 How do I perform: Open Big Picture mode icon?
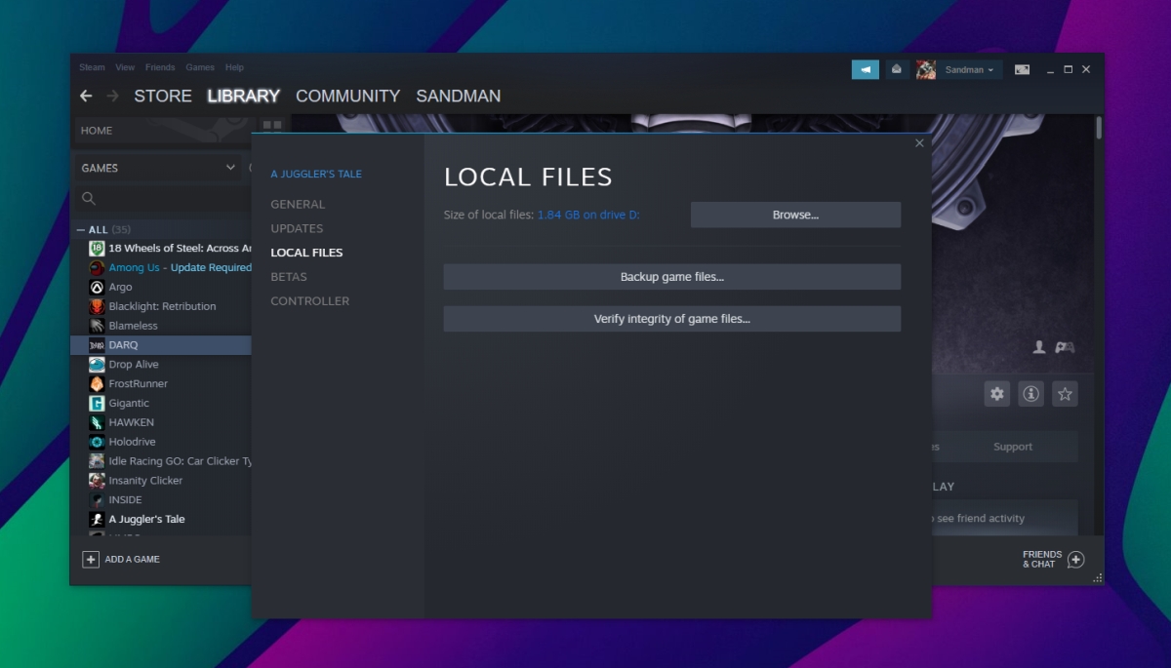1022,69
